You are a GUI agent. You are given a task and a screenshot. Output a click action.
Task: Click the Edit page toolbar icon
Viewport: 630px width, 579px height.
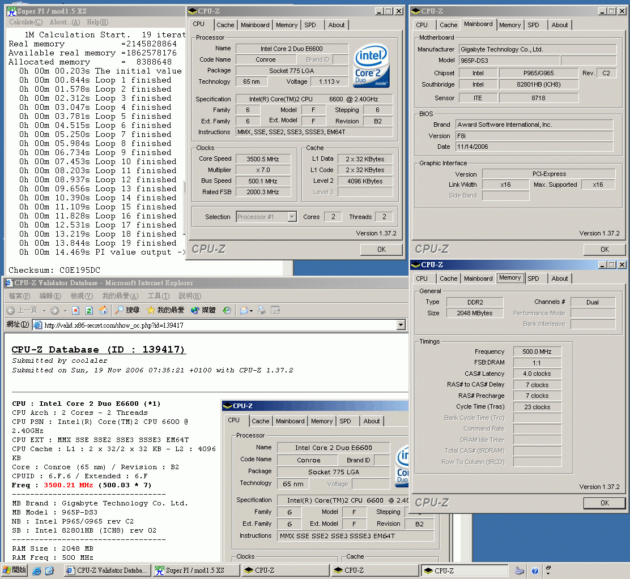275,310
